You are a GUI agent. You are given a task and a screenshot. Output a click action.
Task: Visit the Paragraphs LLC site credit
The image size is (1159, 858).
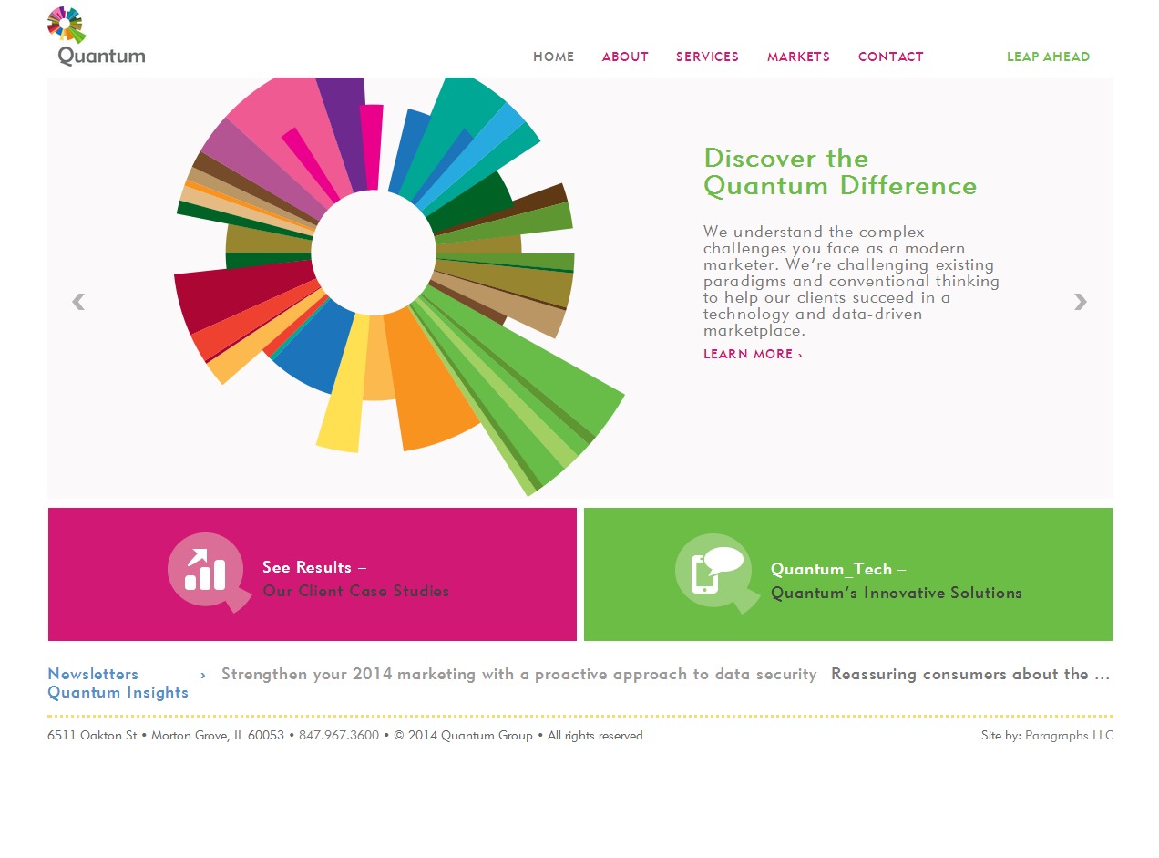click(1069, 736)
